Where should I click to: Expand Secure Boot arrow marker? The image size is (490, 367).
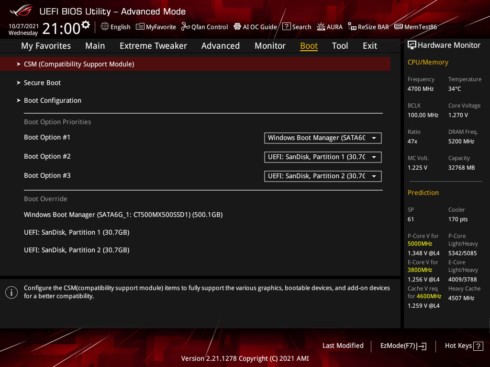[x=19, y=83]
